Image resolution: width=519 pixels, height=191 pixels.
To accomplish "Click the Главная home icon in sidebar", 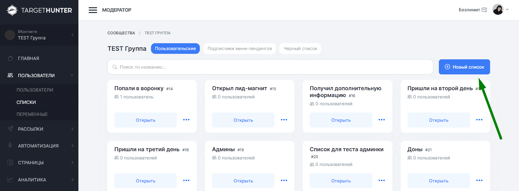I will click(x=10, y=58).
